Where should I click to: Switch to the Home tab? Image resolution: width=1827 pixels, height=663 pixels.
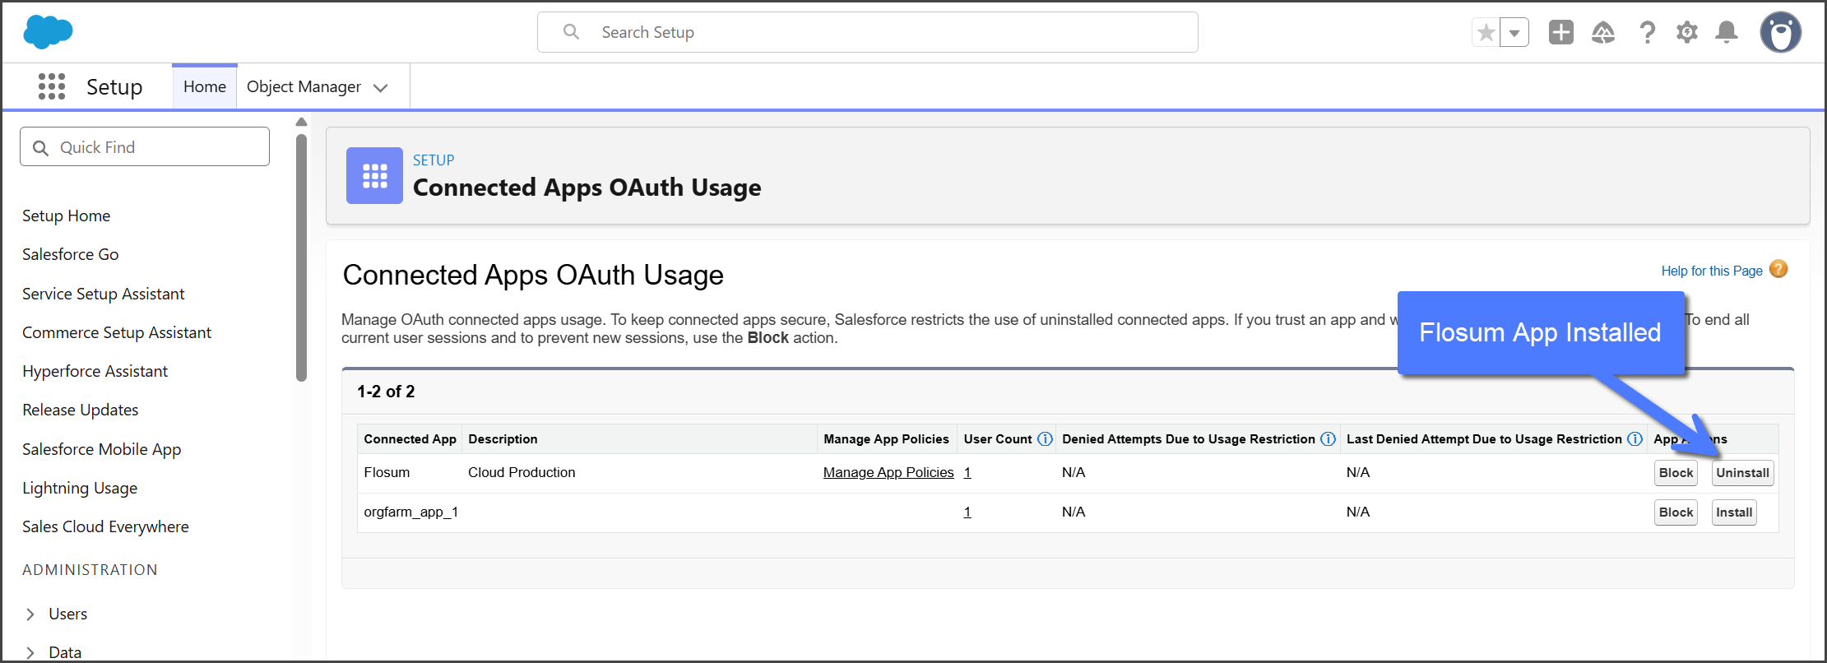205,87
